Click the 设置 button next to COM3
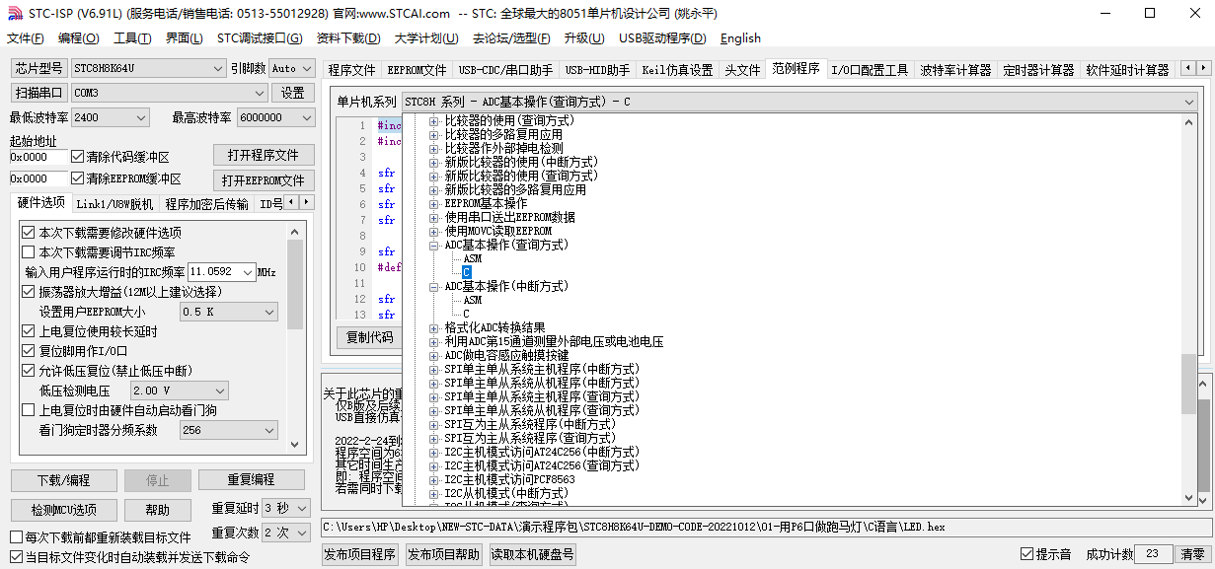The width and height of the screenshot is (1215, 569). click(293, 93)
